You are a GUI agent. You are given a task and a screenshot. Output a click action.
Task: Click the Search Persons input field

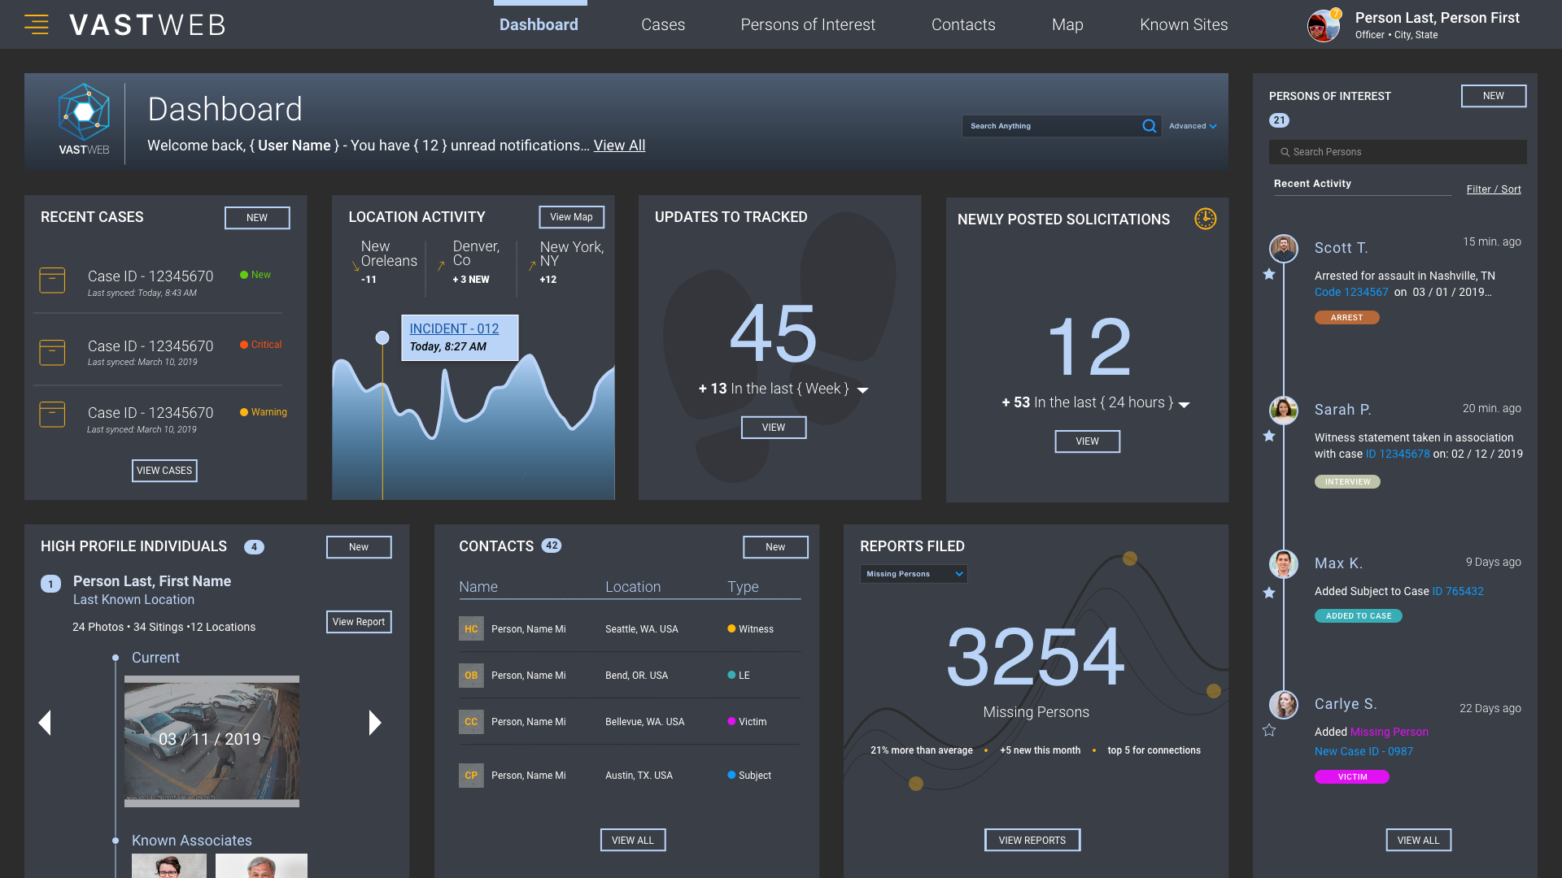[1398, 152]
